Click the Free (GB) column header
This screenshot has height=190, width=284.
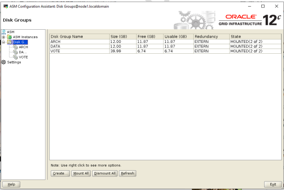[x=150, y=36]
